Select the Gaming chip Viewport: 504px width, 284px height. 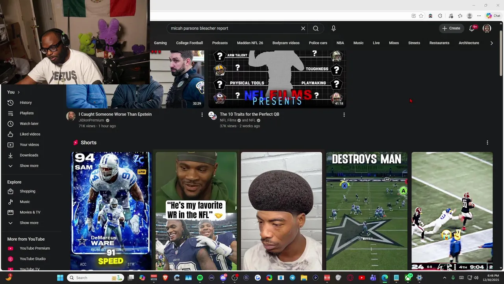click(x=160, y=43)
